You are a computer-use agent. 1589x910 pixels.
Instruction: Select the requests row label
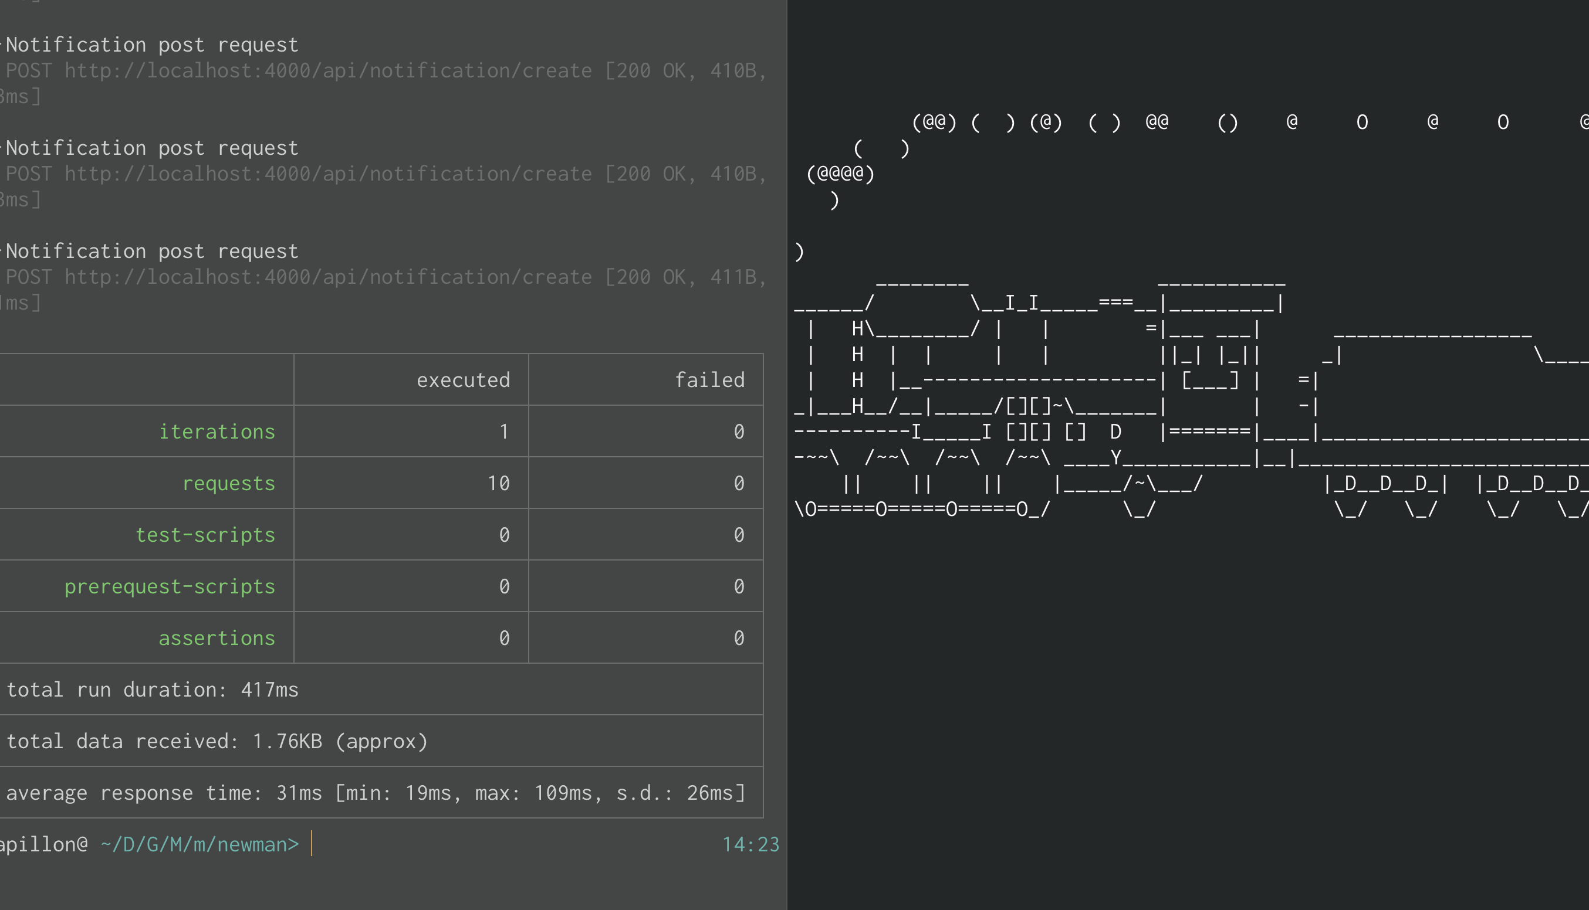pos(228,483)
